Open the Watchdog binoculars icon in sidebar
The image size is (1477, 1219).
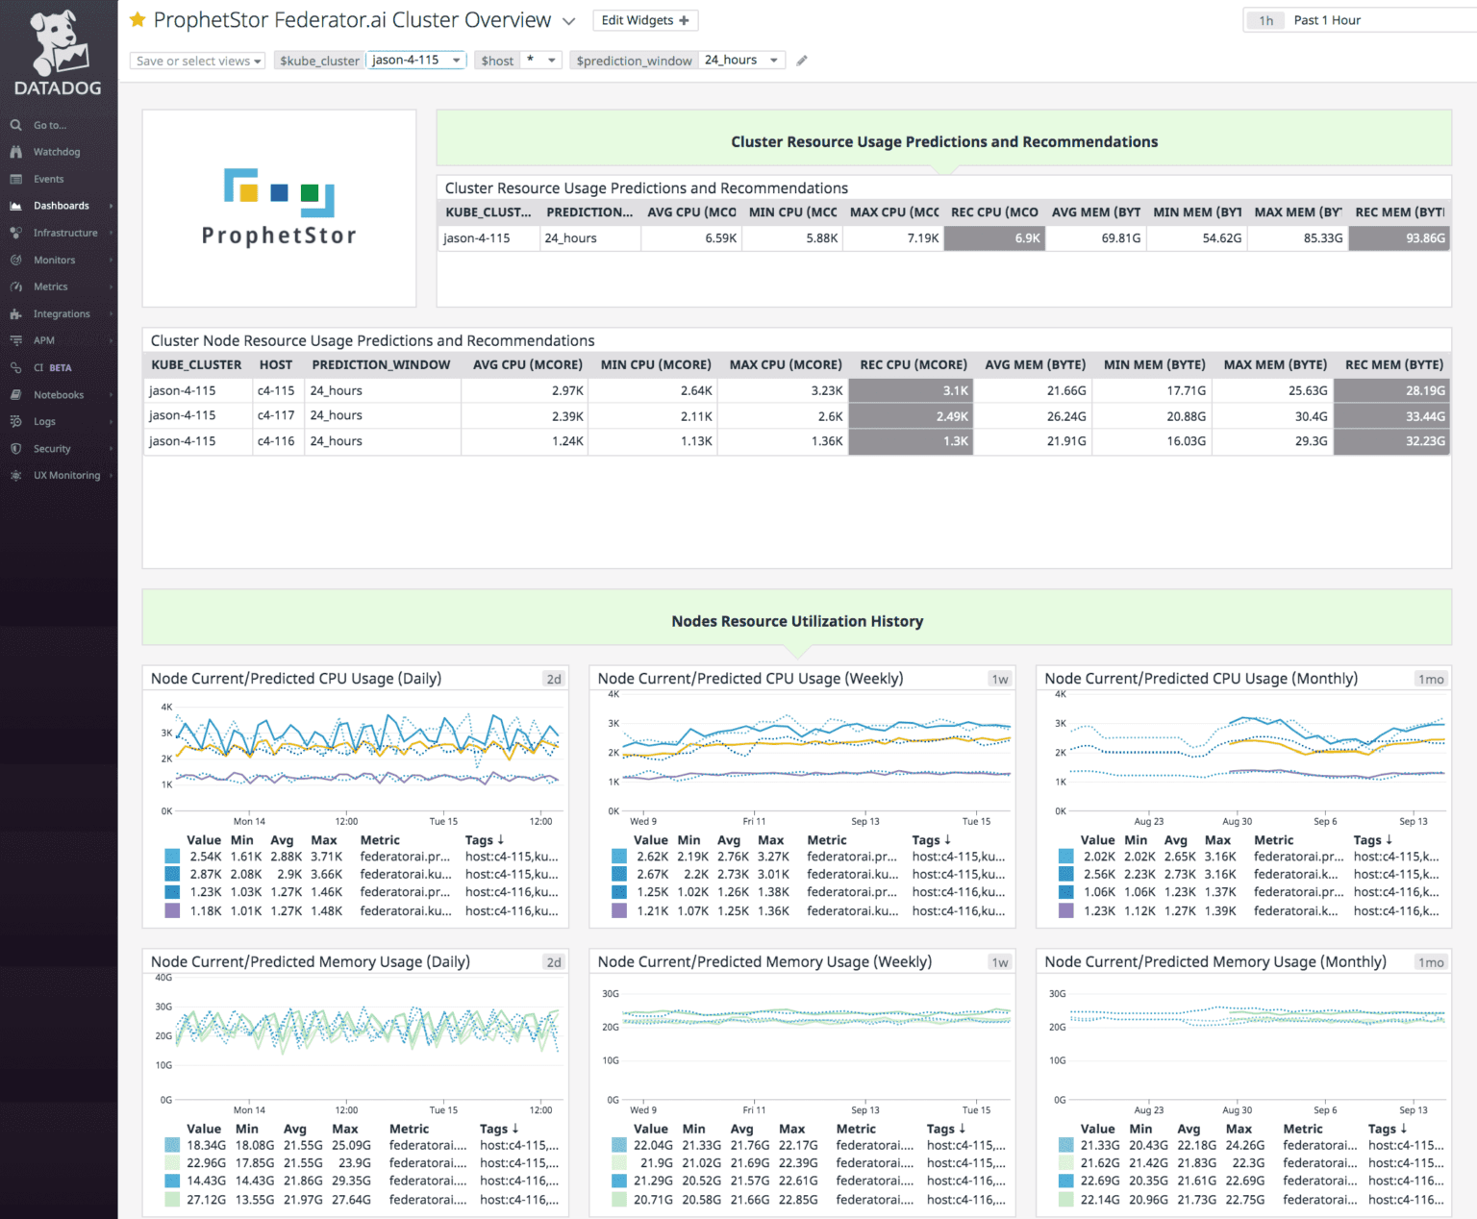(16, 152)
